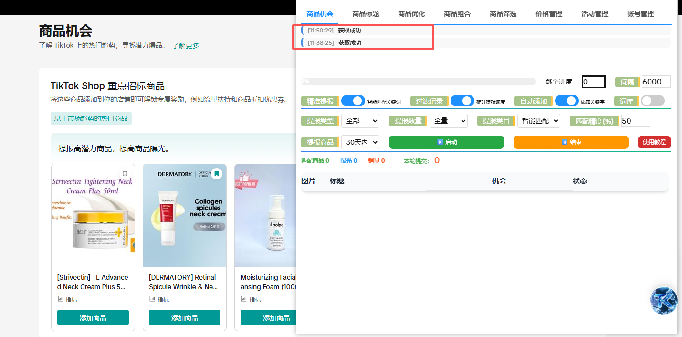Click the floating plugin logo in bottom-right corner
682x337 pixels.
[663, 300]
